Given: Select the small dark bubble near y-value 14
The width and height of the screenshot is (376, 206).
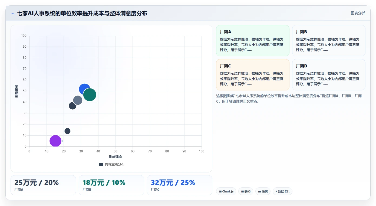Looking at the screenshot, I should point(67,131).
